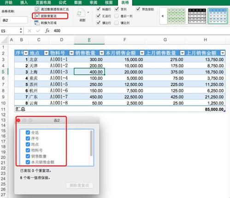Toggle the Filter Button (筛选按钮) checkbox
This screenshot has height=198, width=230.
138,9
